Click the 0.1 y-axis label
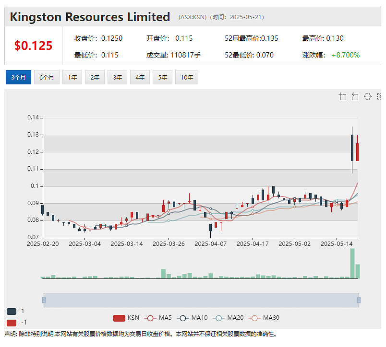The image size is (386, 347). point(35,186)
